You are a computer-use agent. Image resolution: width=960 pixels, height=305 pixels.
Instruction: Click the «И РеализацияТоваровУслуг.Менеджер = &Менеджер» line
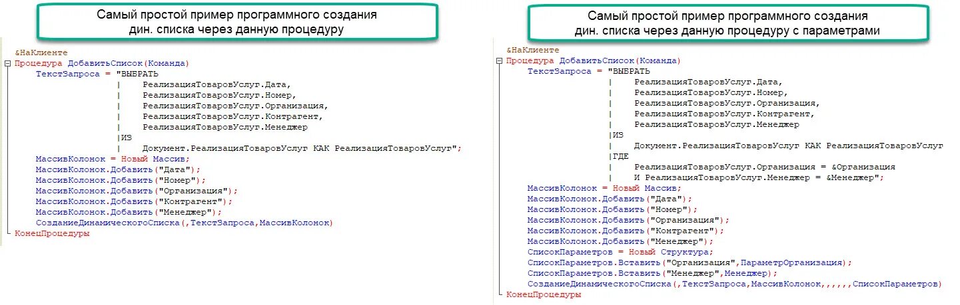(759, 177)
